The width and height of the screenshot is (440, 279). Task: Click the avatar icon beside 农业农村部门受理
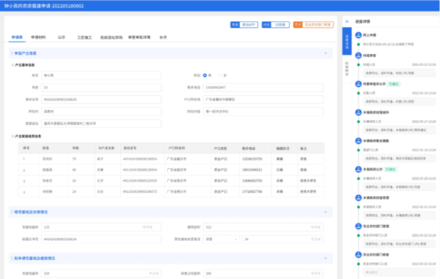coord(359,226)
